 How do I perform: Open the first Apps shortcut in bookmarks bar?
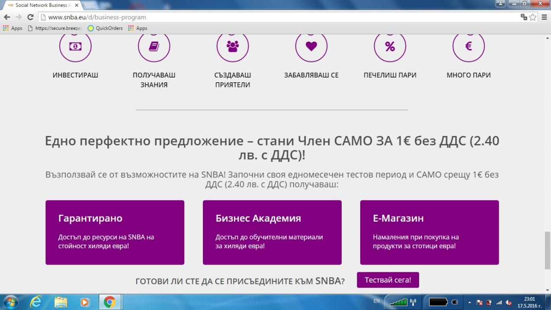click(13, 28)
